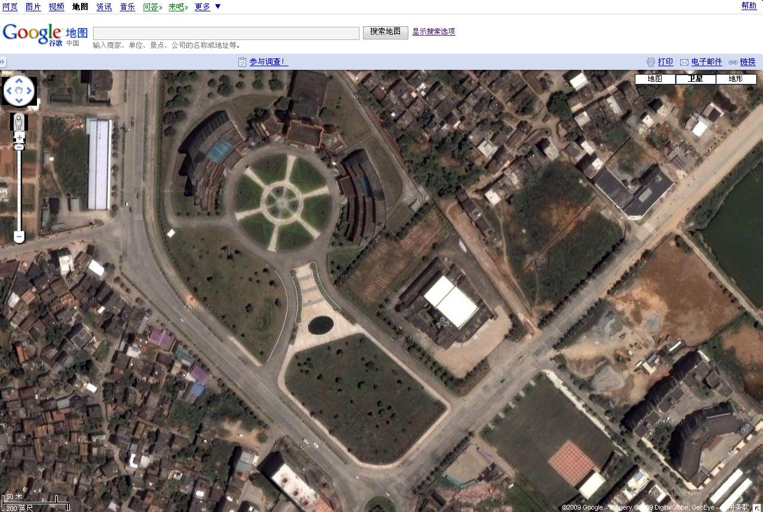Pan the map left with the arrow
763x512 pixels.
pyautogui.click(x=9, y=91)
